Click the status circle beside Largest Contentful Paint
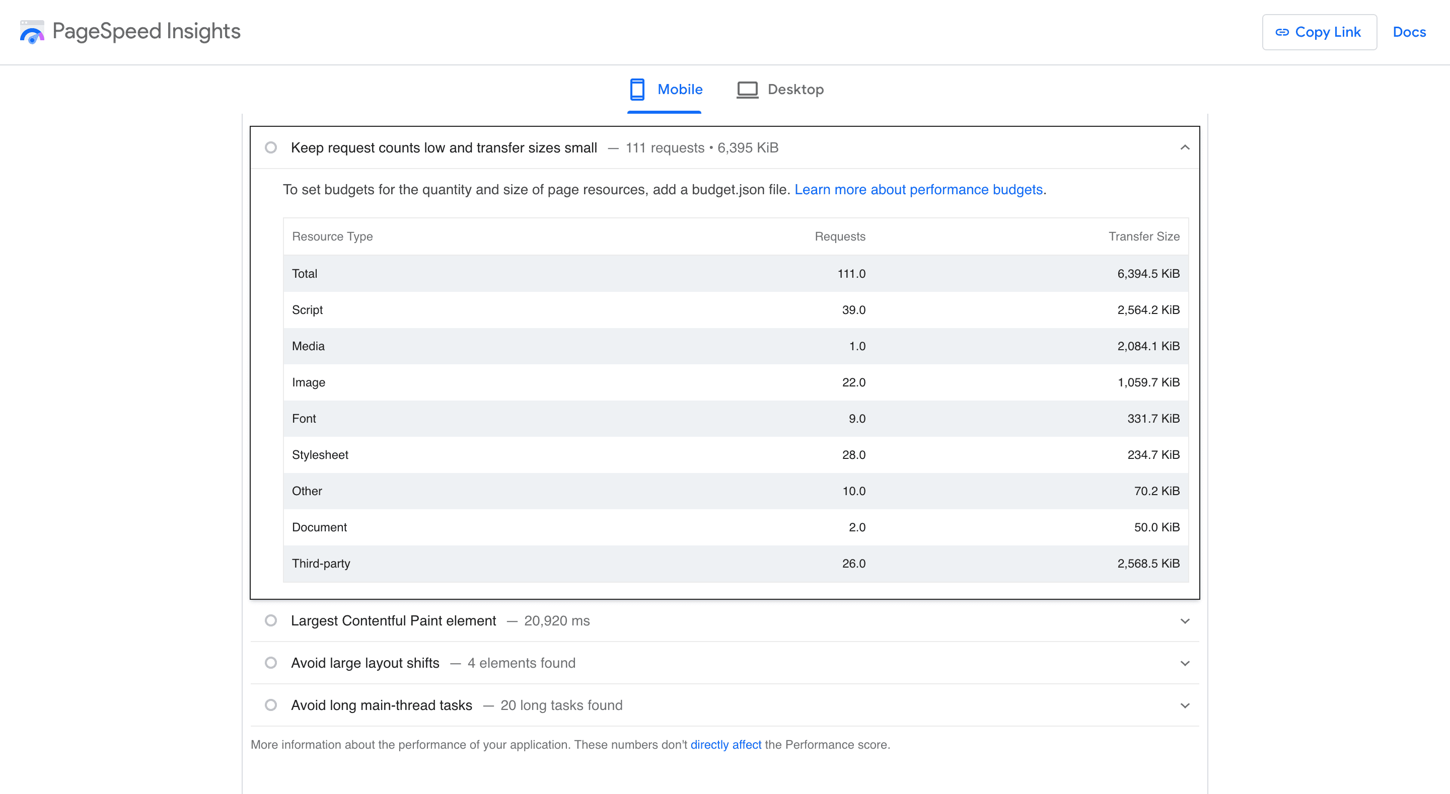 point(271,621)
